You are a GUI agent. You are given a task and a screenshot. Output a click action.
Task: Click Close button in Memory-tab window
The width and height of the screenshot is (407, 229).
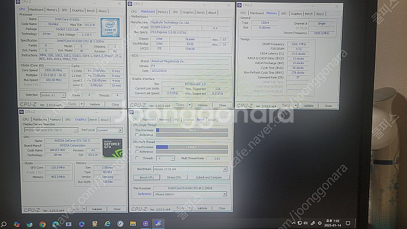coord(328,106)
